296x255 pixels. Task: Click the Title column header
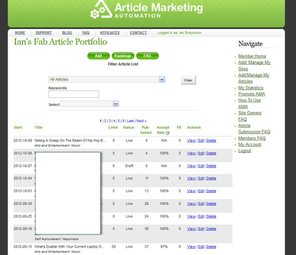click(x=39, y=127)
